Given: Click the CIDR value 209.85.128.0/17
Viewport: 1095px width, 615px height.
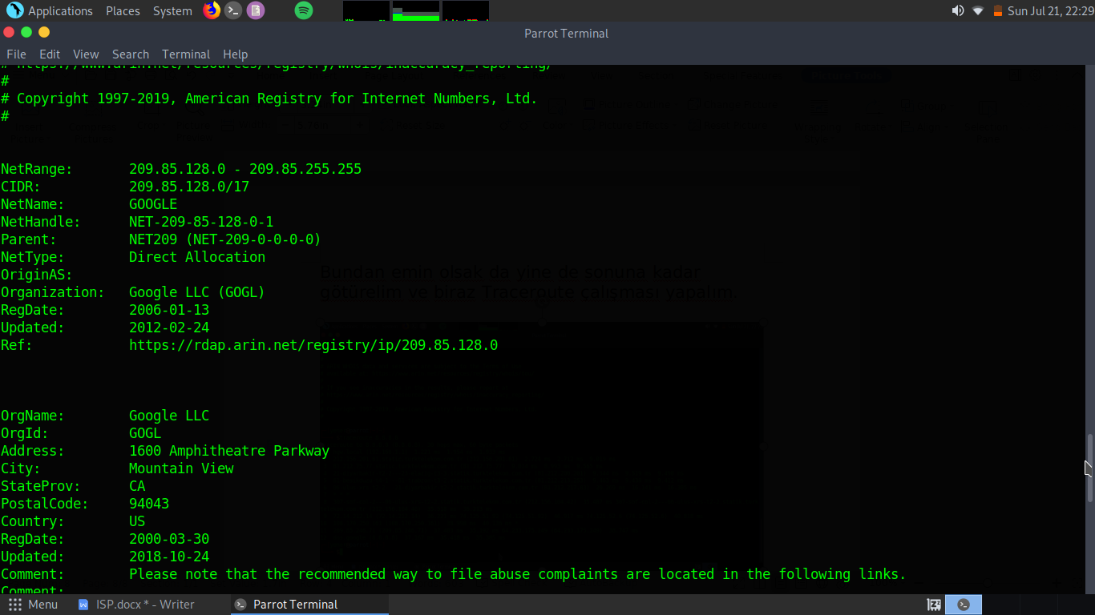Looking at the screenshot, I should [189, 187].
